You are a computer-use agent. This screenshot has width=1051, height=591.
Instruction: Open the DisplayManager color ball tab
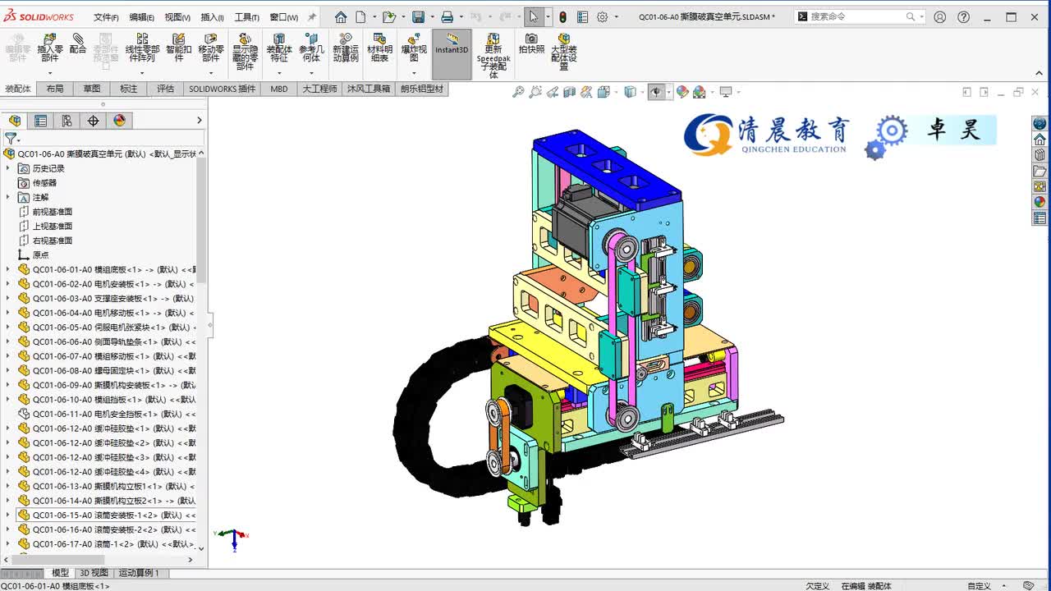tap(119, 121)
